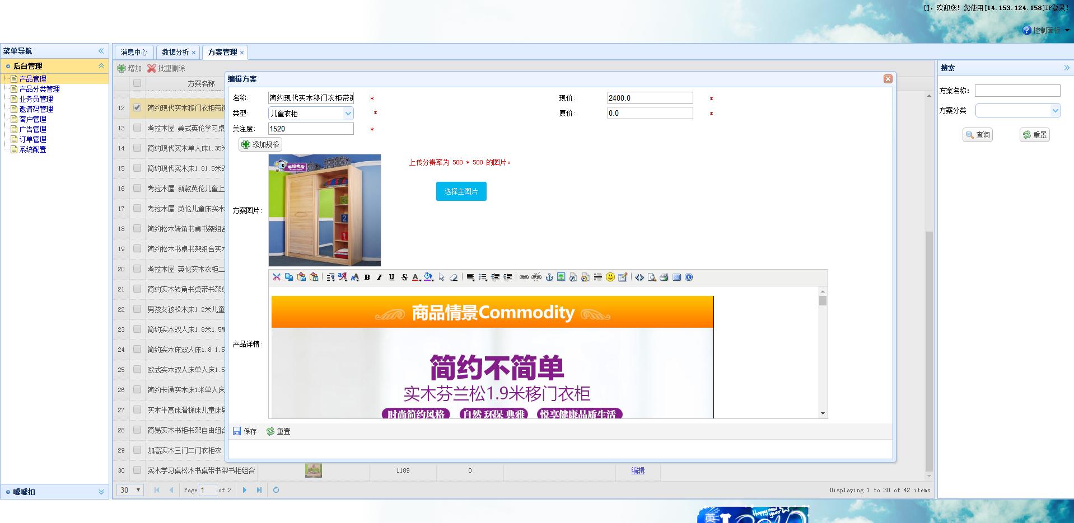
Task: Open 业务员管理 in the navigation tree
Action: (36, 99)
